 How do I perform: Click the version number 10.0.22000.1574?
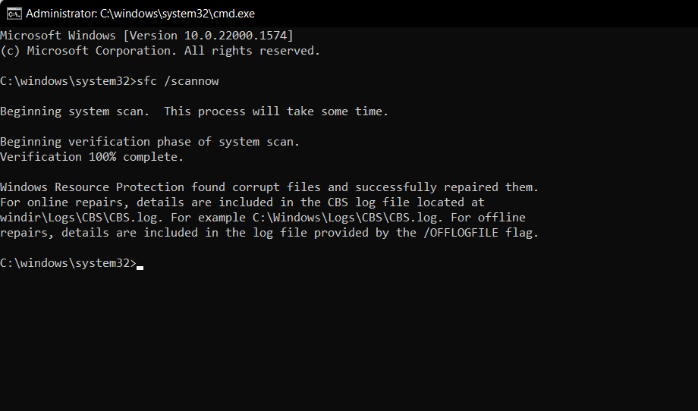(238, 36)
